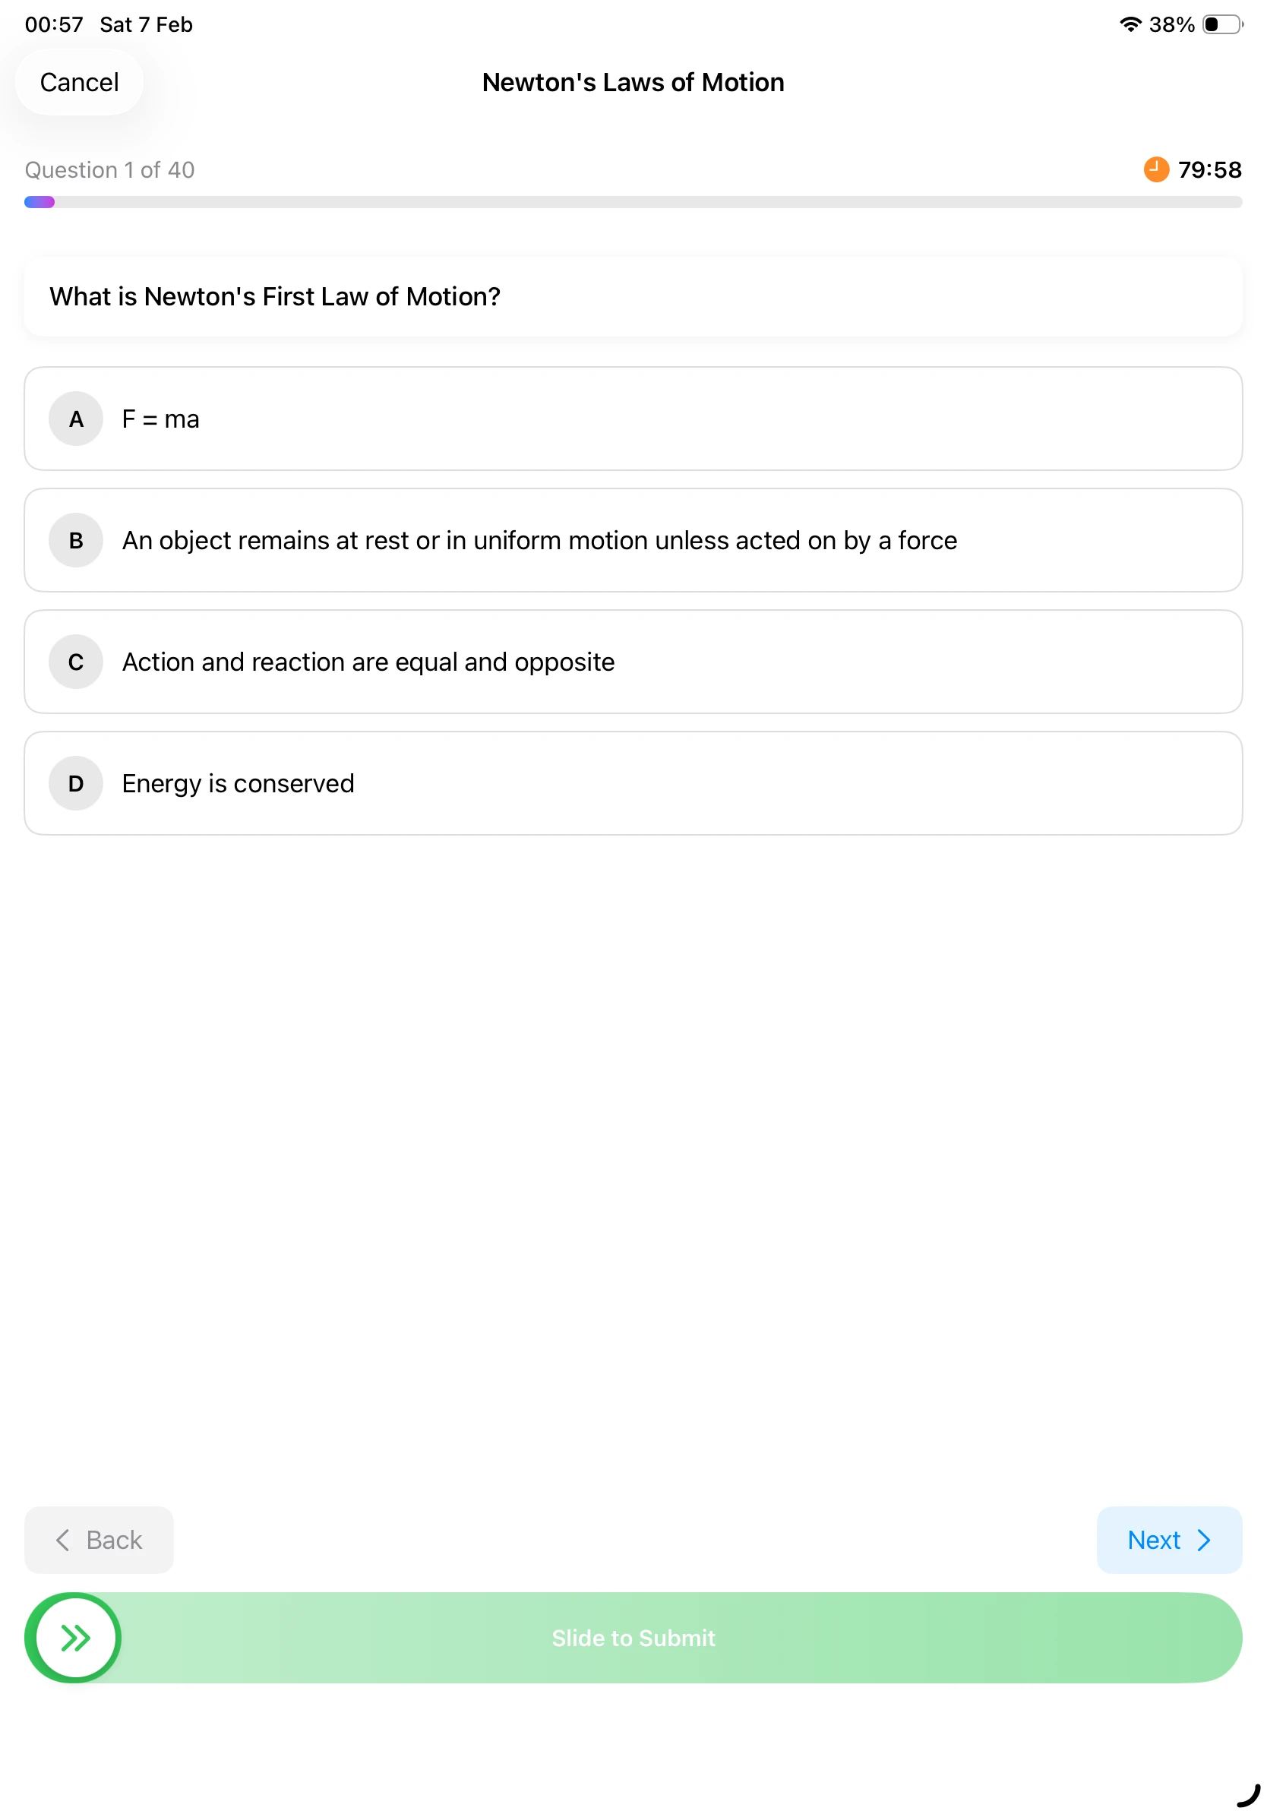Click the letter B circle badge
This screenshot has height=1814, width=1267.
tap(75, 540)
